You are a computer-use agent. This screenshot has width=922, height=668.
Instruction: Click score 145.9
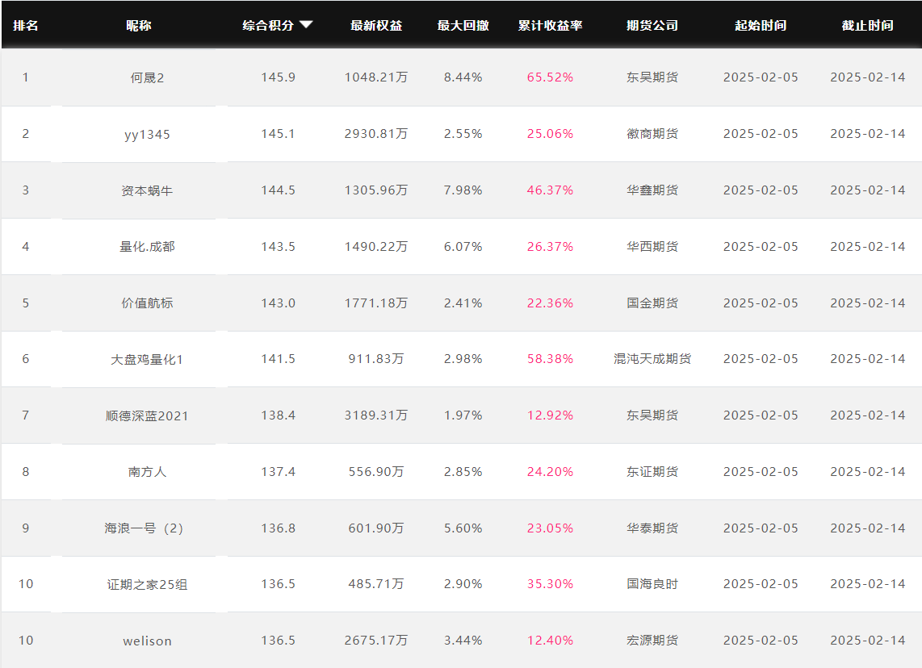click(x=278, y=77)
